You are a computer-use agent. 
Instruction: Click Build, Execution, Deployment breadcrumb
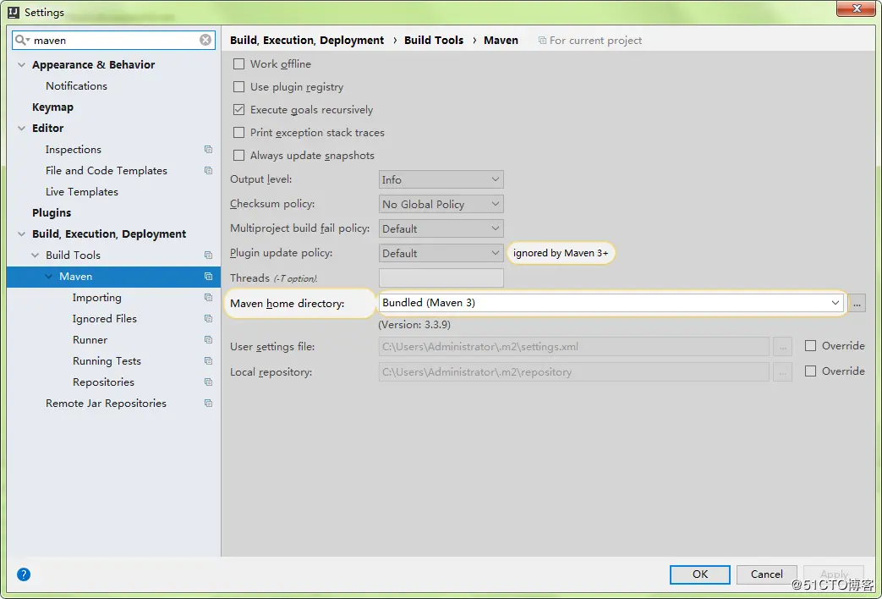coord(307,40)
